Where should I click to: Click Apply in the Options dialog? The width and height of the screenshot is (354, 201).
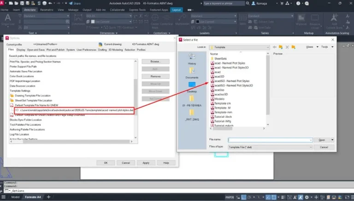coord(146,163)
